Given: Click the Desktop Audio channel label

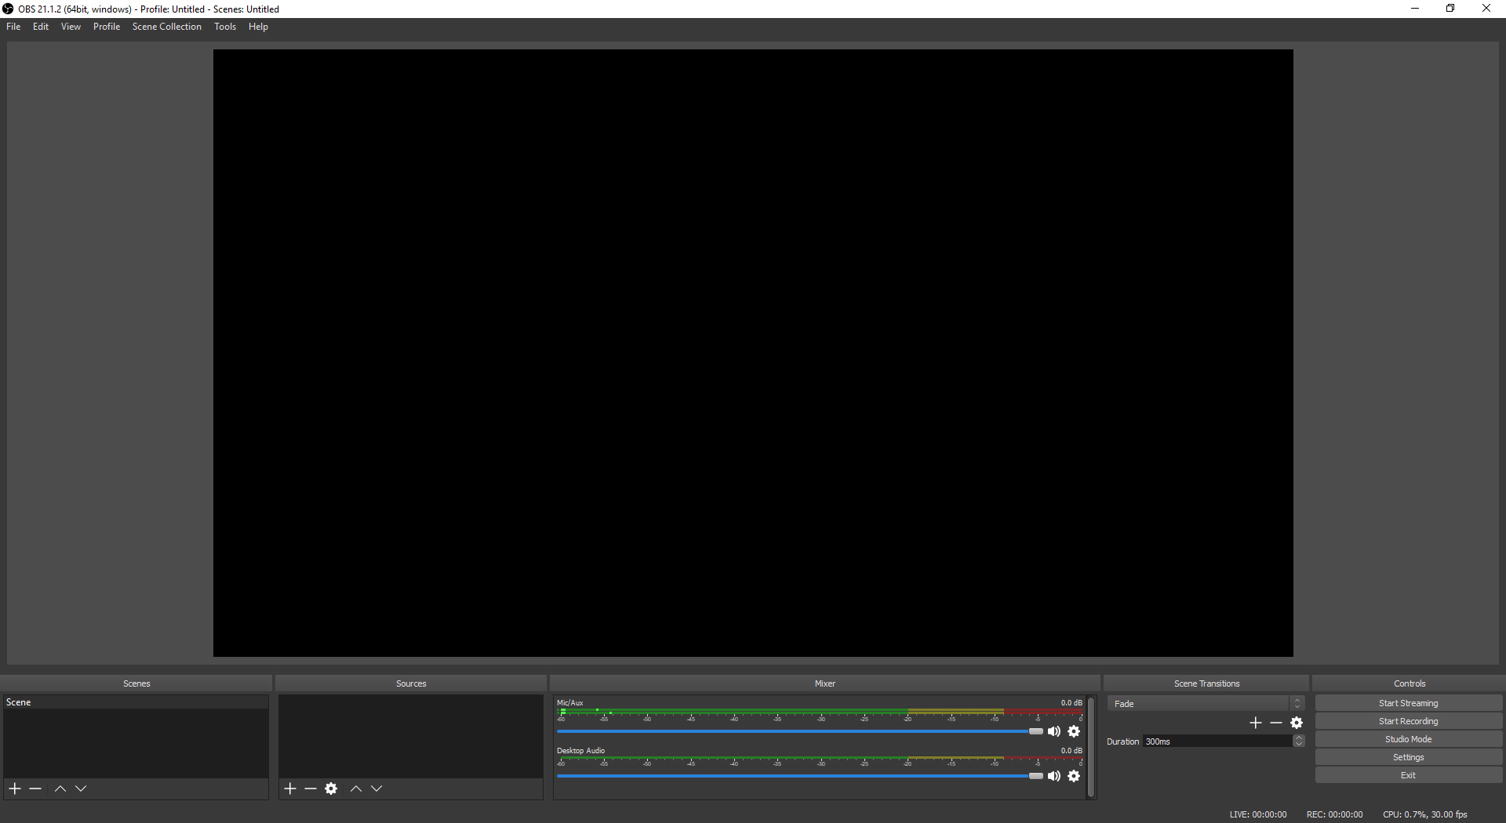Looking at the screenshot, I should [x=580, y=751].
